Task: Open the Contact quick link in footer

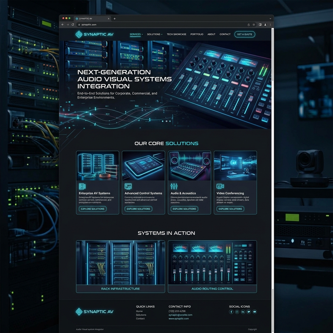Action: coord(140,319)
